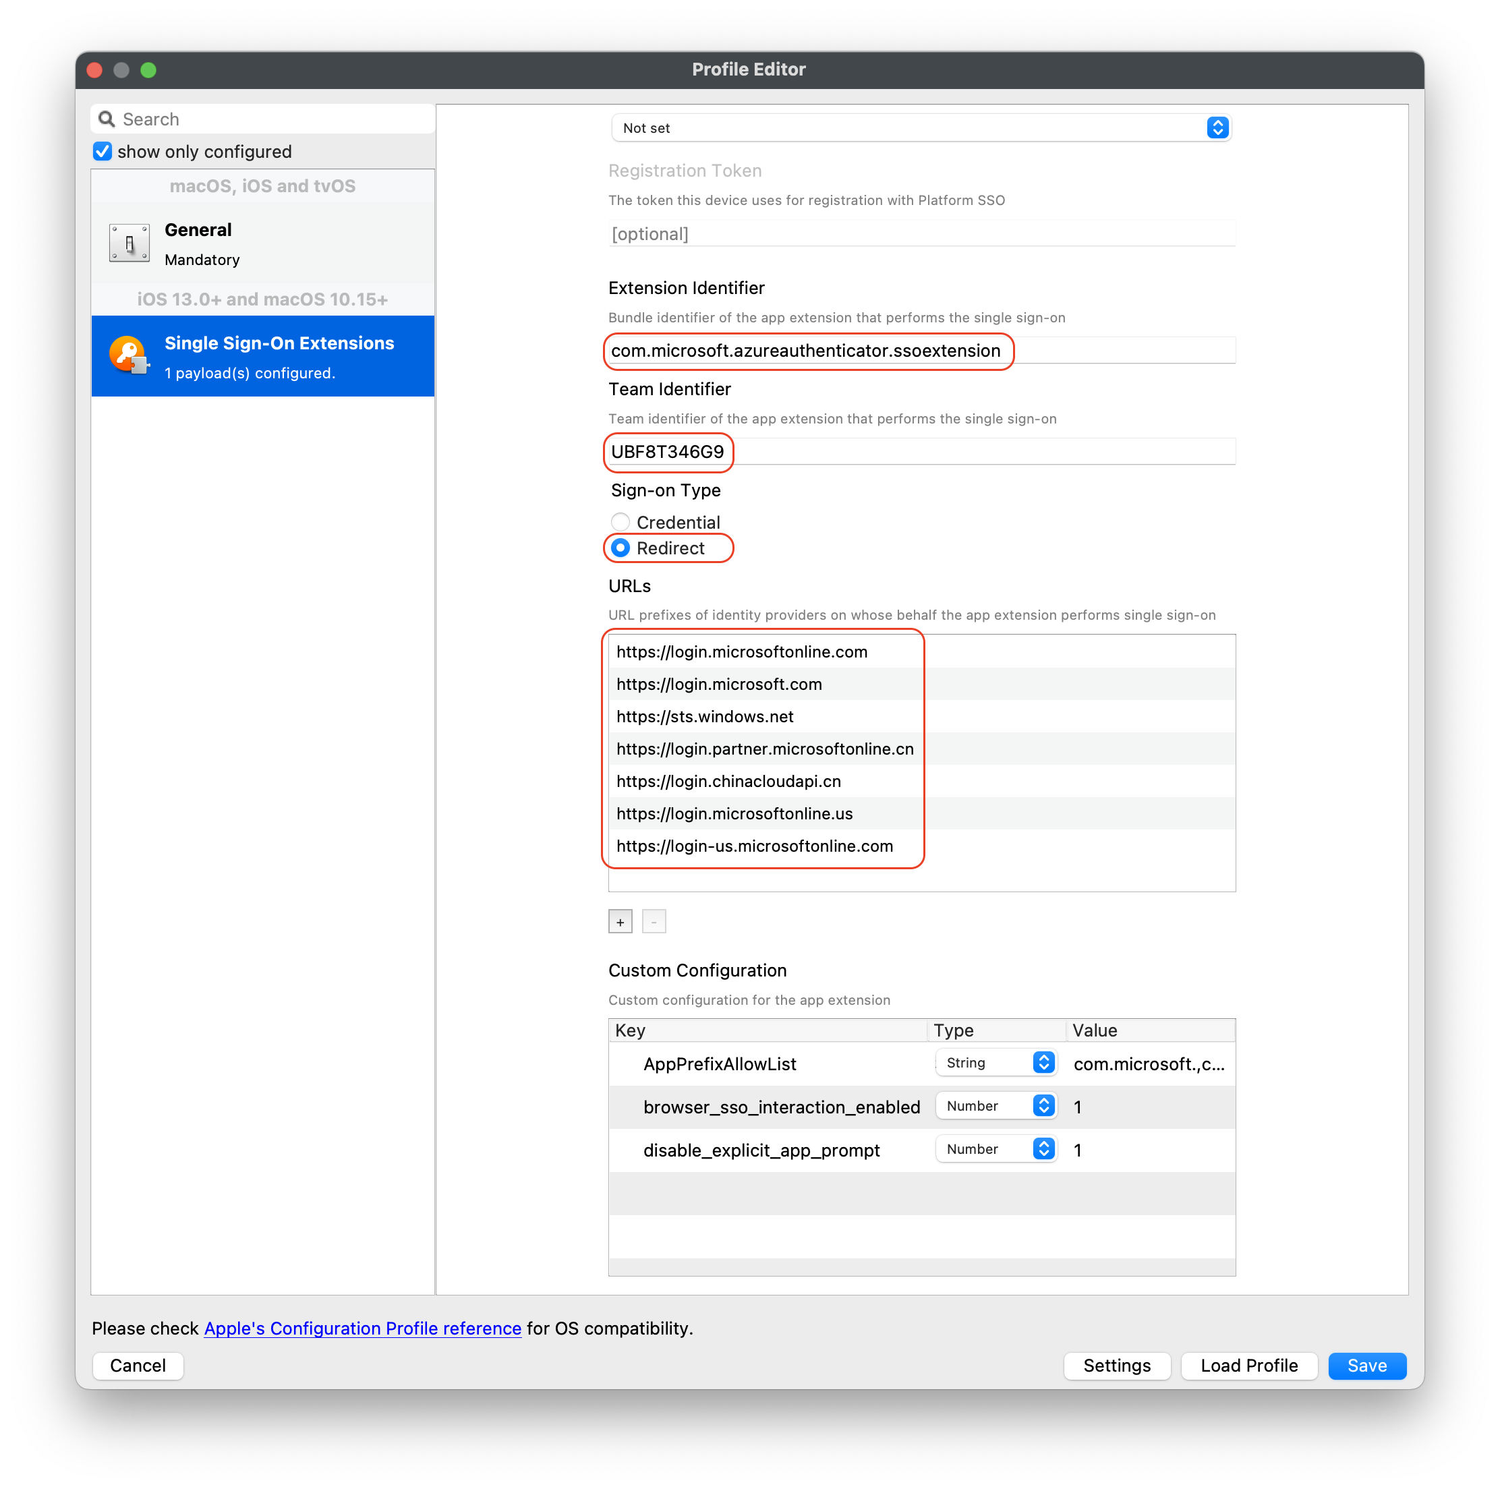
Task: Select the https://login.partner.microsoftonline.cn URL row
Action: coord(921,749)
